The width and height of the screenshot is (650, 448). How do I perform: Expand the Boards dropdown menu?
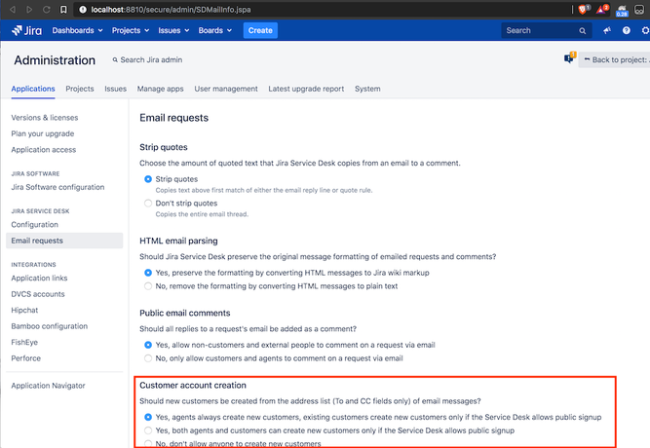click(214, 30)
